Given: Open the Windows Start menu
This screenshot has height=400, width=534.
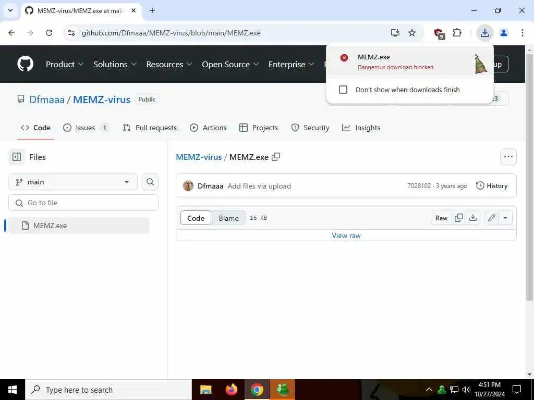Looking at the screenshot, I should pyautogui.click(x=13, y=390).
